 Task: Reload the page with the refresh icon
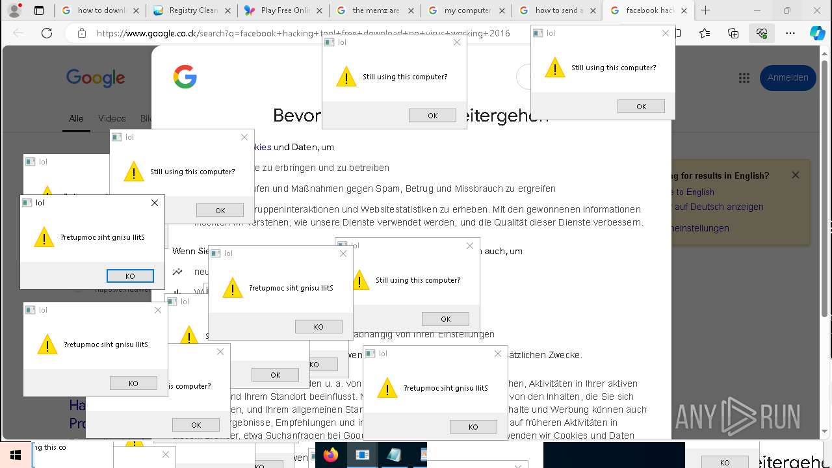point(47,33)
